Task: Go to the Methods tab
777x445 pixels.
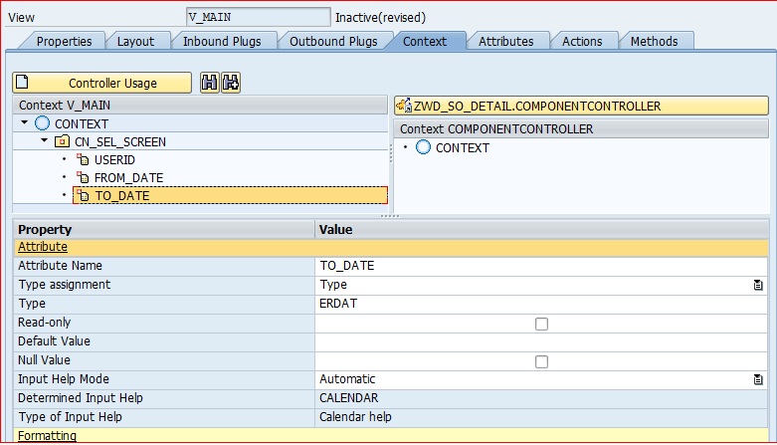Action: click(654, 41)
